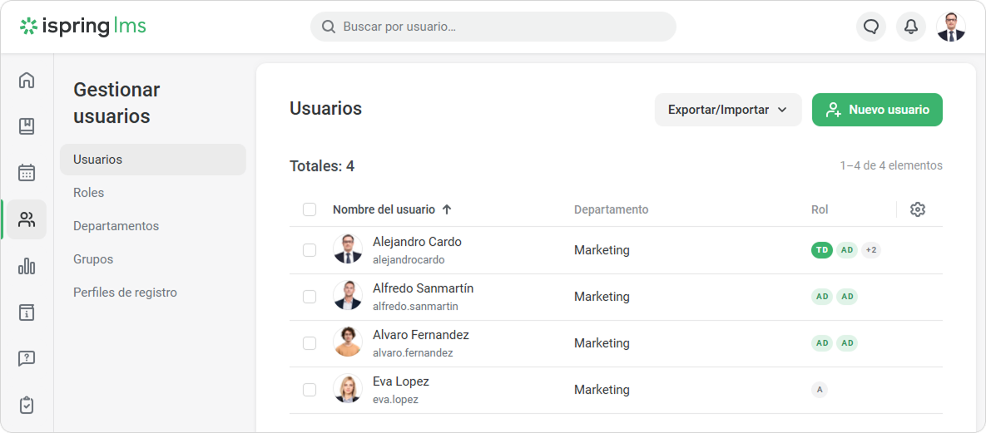
Task: Open table column settings gear
Action: tap(918, 209)
